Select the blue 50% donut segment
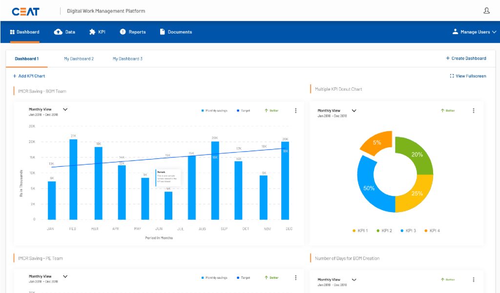The width and height of the screenshot is (500, 293). (368, 189)
